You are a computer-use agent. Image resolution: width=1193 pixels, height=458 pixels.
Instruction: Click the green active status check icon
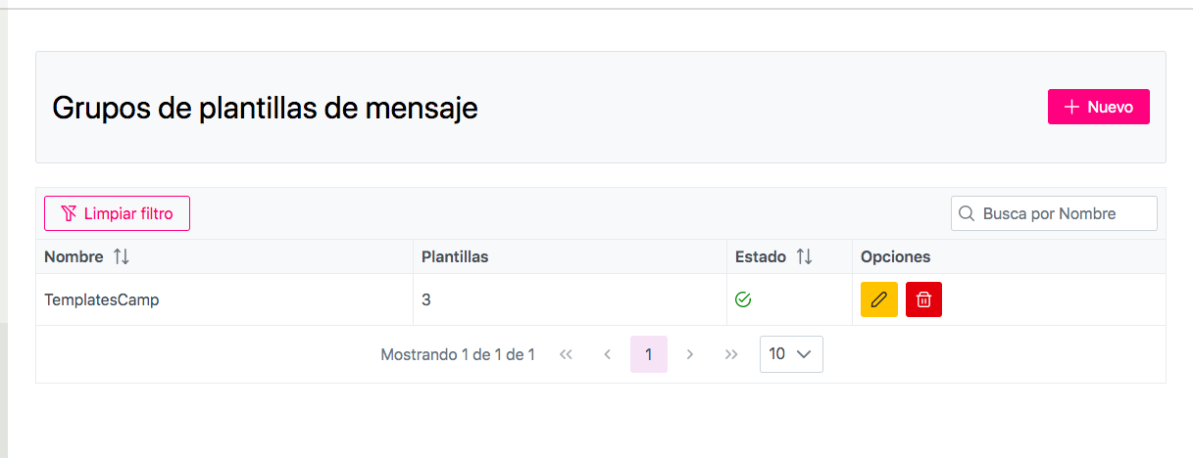(x=743, y=299)
